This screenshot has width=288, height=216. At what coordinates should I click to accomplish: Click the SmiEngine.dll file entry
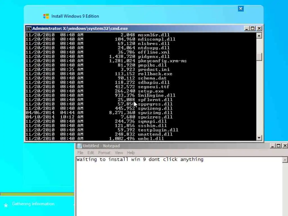157,95
